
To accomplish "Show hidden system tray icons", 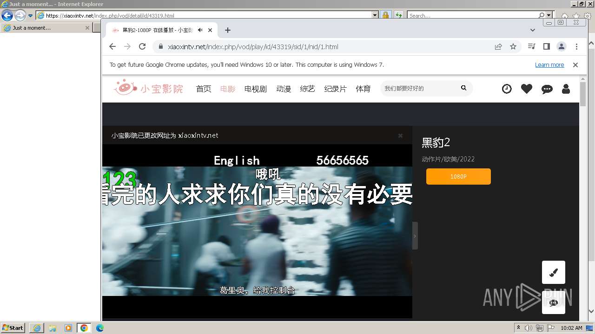I will tap(519, 328).
